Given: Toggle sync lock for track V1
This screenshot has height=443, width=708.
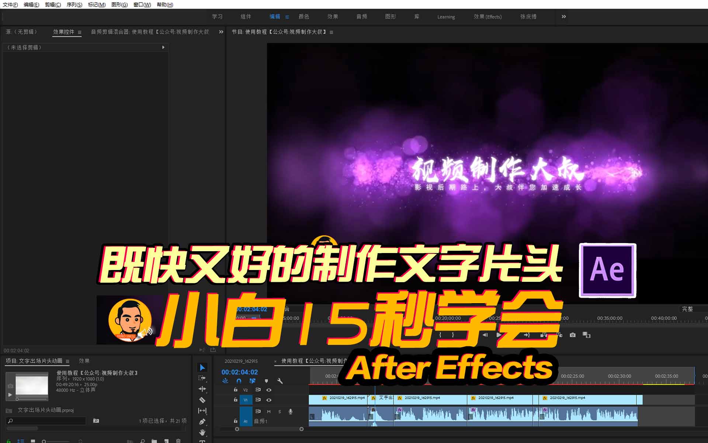Looking at the screenshot, I should (258, 399).
